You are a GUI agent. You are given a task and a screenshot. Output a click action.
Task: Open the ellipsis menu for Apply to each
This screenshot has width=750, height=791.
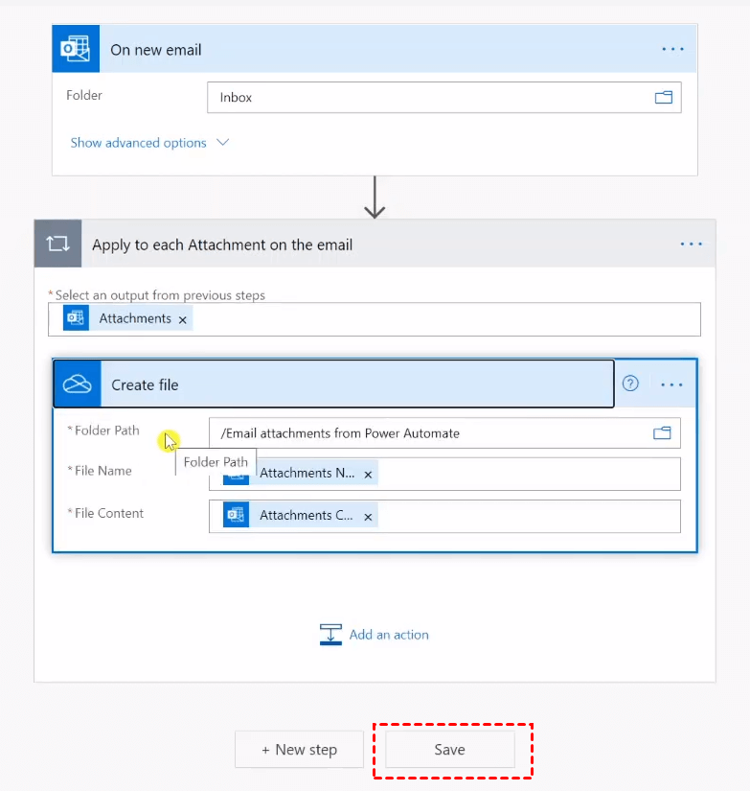click(x=691, y=244)
